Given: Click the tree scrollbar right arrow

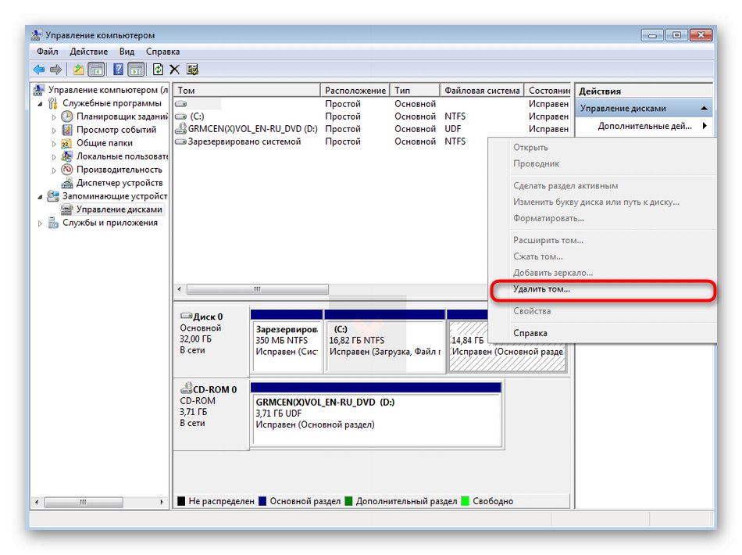Looking at the screenshot, I should tap(162, 502).
